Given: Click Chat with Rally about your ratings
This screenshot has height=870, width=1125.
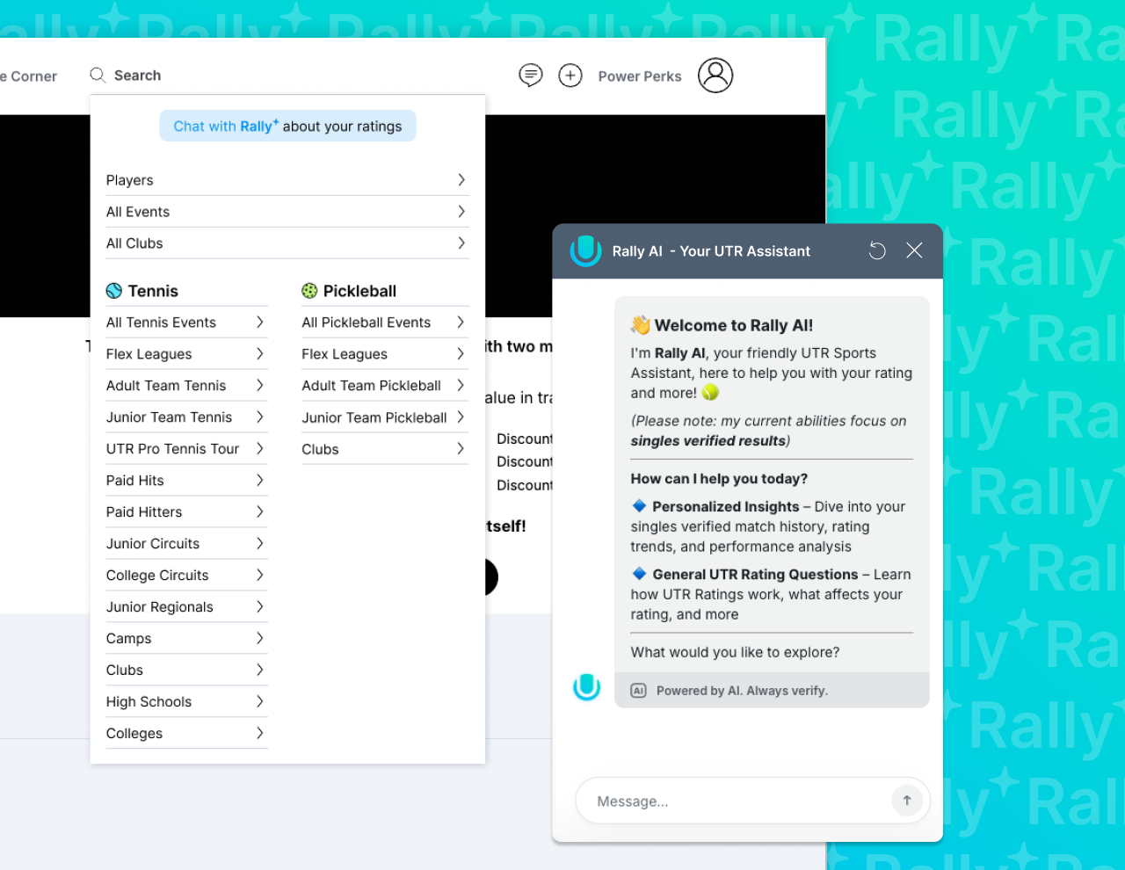Looking at the screenshot, I should point(287,127).
